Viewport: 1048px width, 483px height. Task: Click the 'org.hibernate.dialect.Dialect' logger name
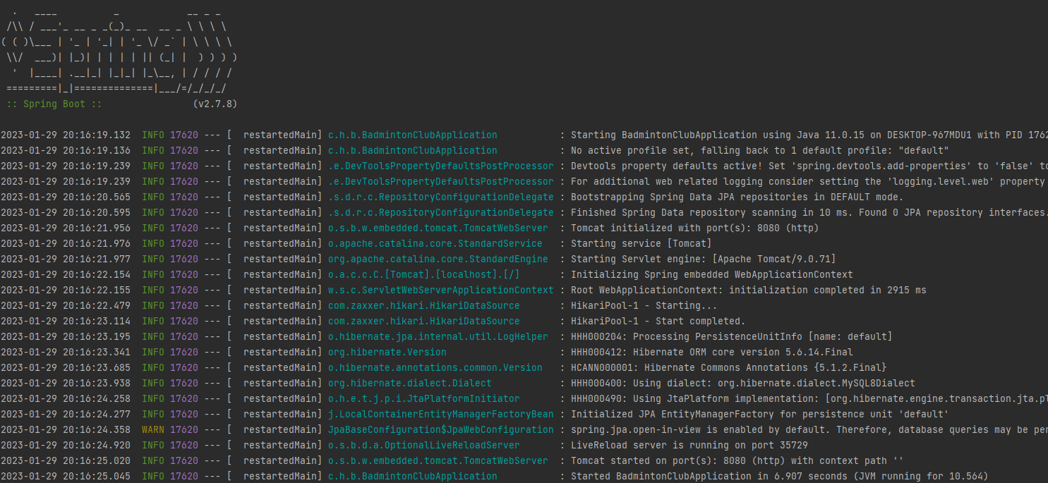pyautogui.click(x=410, y=383)
